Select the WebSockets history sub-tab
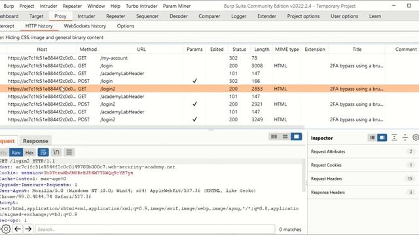The width and height of the screenshot is (419, 235). pos(84,26)
